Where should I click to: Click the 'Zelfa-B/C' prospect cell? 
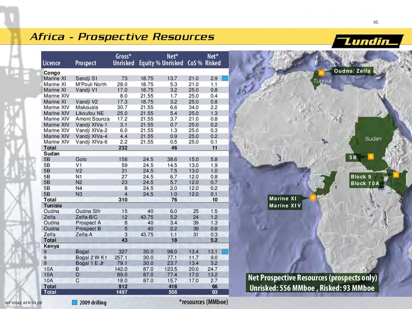[87, 217]
